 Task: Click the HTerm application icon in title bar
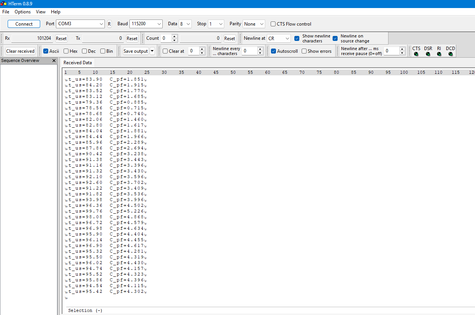3,4
